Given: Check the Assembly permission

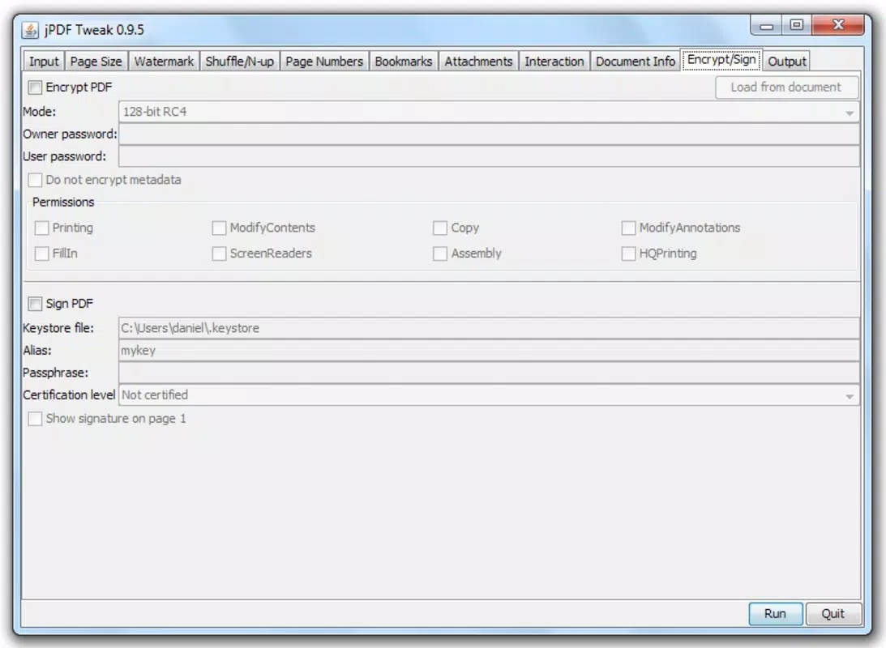Looking at the screenshot, I should point(440,254).
